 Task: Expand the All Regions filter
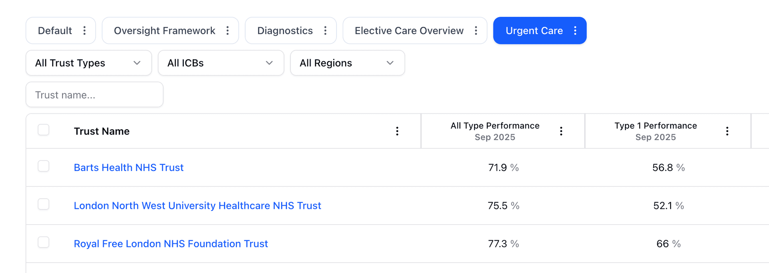pos(347,63)
